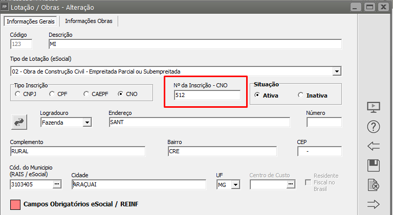Open Logradouro dropdown showing Fazenda
The image size is (393, 215).
pos(87,123)
